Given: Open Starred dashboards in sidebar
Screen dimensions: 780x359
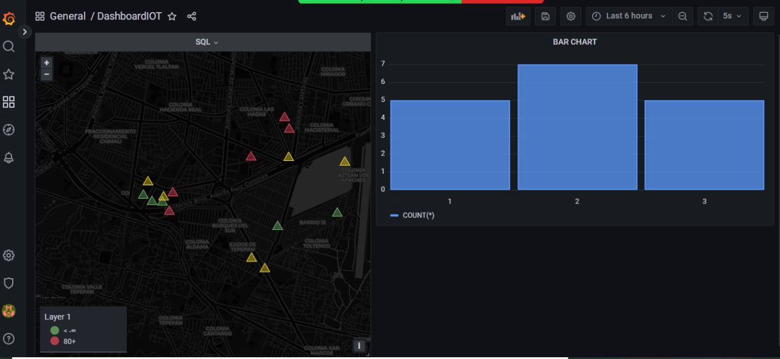Looking at the screenshot, I should pos(9,74).
